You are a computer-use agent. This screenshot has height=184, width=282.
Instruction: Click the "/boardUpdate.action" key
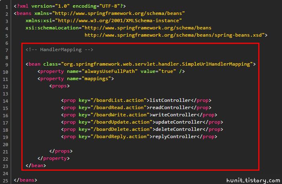(121, 122)
